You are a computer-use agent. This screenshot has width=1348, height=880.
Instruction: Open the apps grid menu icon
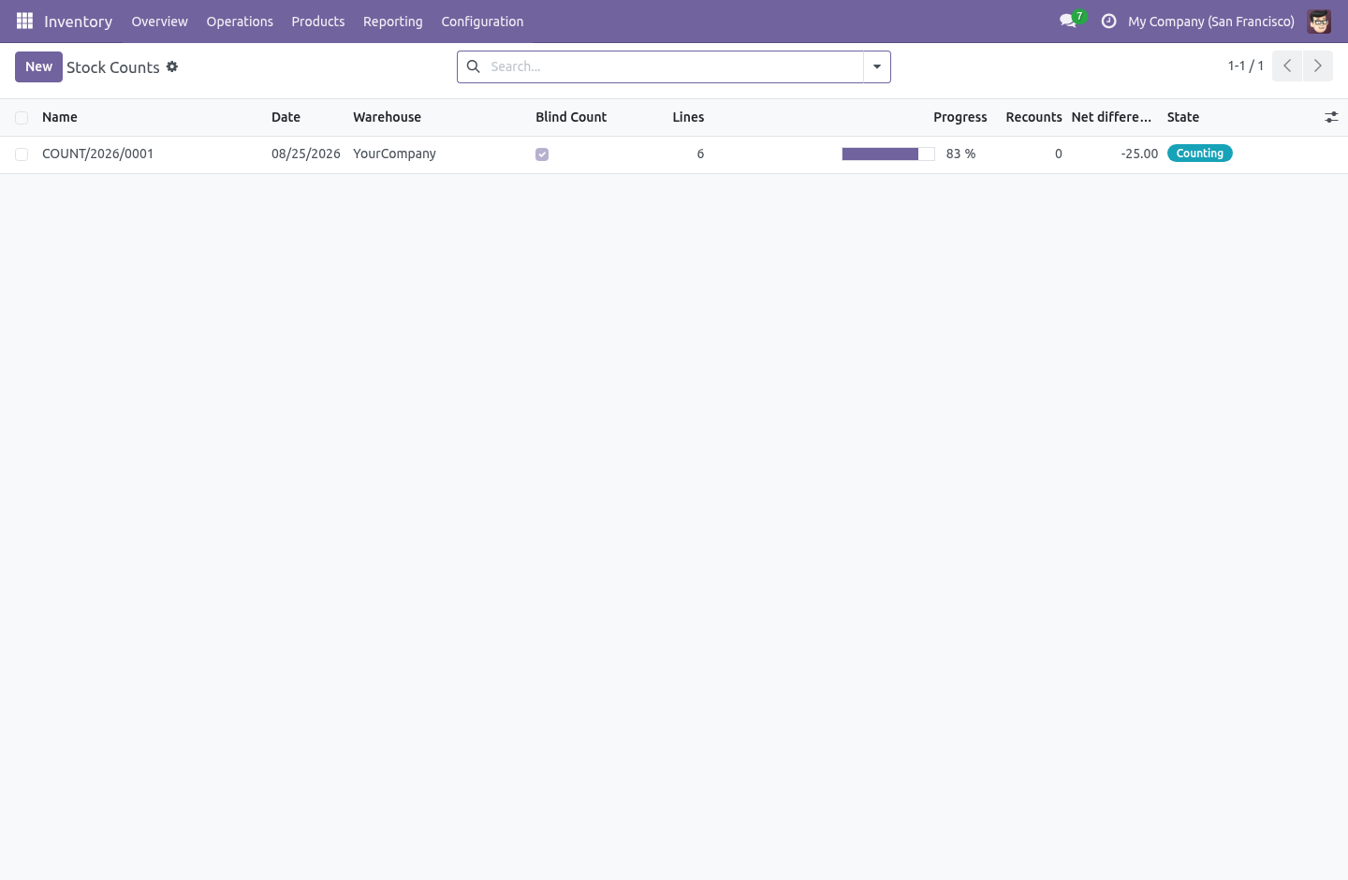pos(25,21)
